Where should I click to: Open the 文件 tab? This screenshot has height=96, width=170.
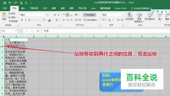[x=5, y=8]
